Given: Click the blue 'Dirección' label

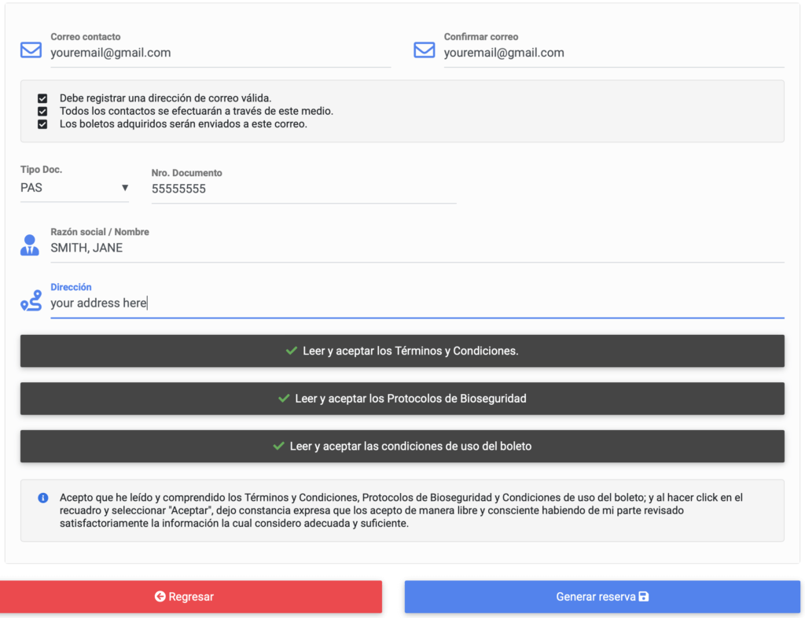Looking at the screenshot, I should click(x=71, y=287).
